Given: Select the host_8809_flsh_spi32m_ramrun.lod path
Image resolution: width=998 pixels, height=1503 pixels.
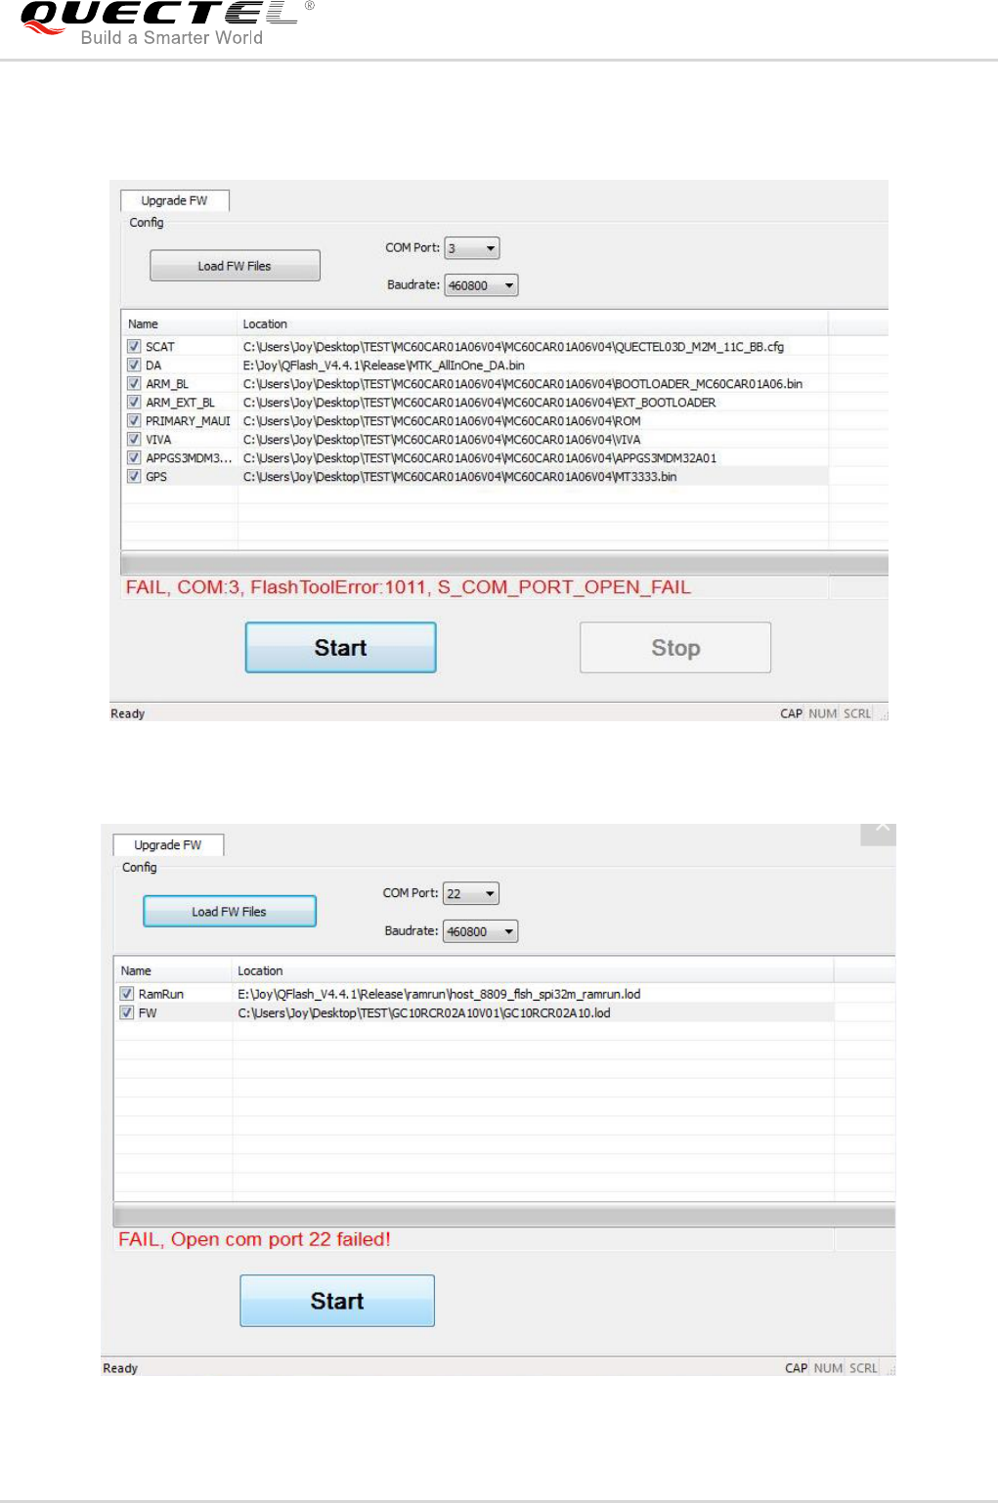Looking at the screenshot, I should (x=439, y=993).
